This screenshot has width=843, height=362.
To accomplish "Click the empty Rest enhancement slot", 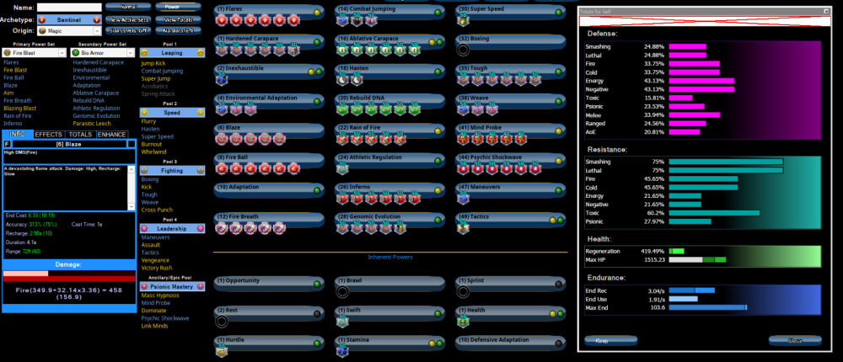I will (222, 321).
